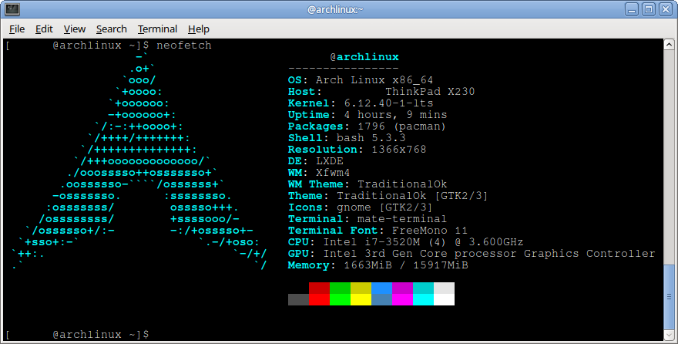The height and width of the screenshot is (344, 678).
Task: Click the 'Theme: TraditionalOk [GTK2/3]' line
Action: [x=388, y=196]
